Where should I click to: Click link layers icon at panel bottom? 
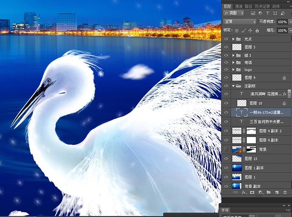tap(235, 192)
